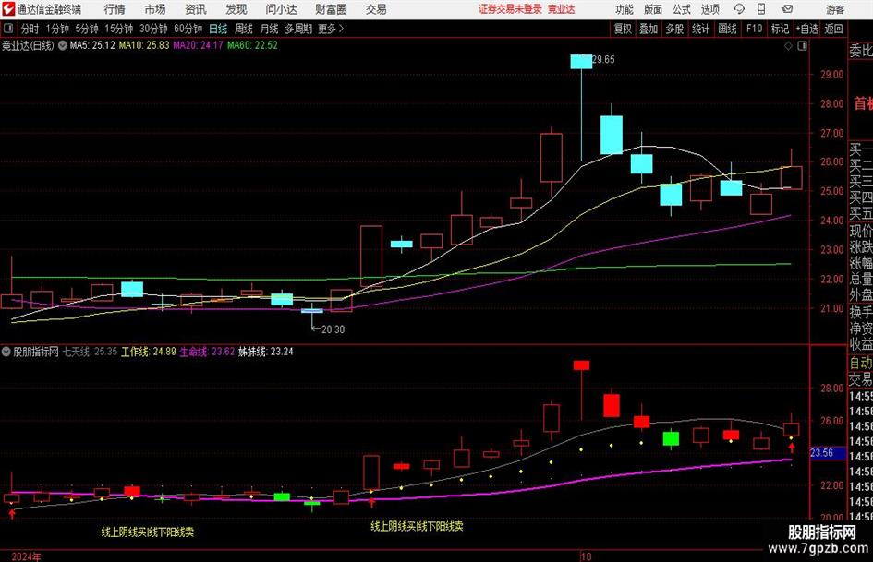Expand the 更多 periods chevron

pyautogui.click(x=341, y=29)
